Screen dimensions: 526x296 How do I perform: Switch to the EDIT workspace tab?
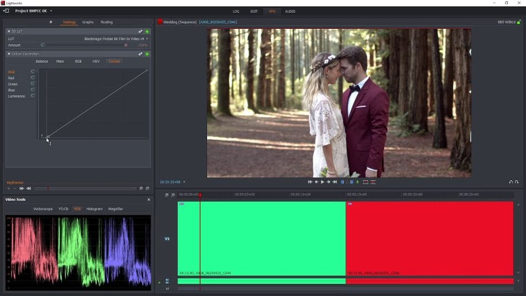click(254, 12)
